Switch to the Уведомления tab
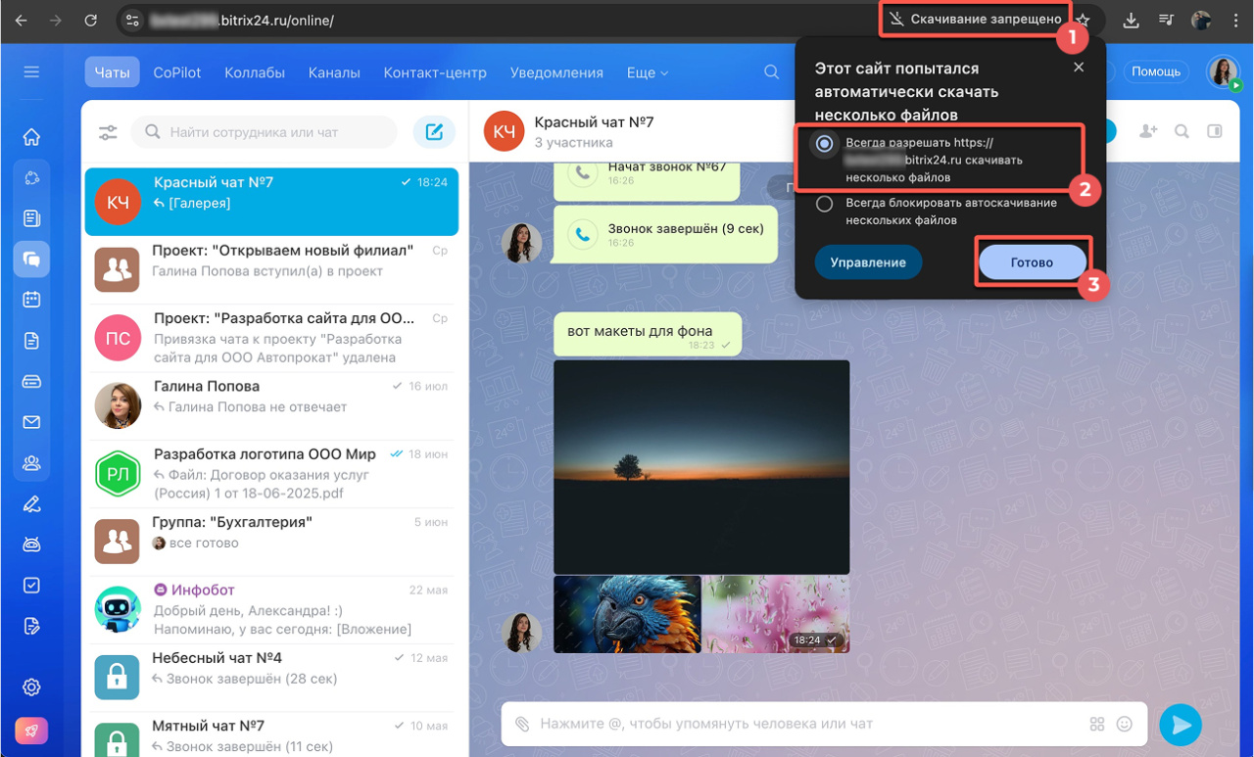Image resolution: width=1254 pixels, height=757 pixels. 556,72
